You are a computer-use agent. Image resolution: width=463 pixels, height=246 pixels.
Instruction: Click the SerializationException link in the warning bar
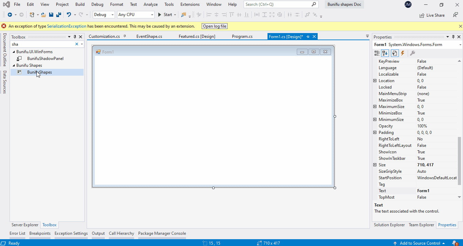click(67, 26)
